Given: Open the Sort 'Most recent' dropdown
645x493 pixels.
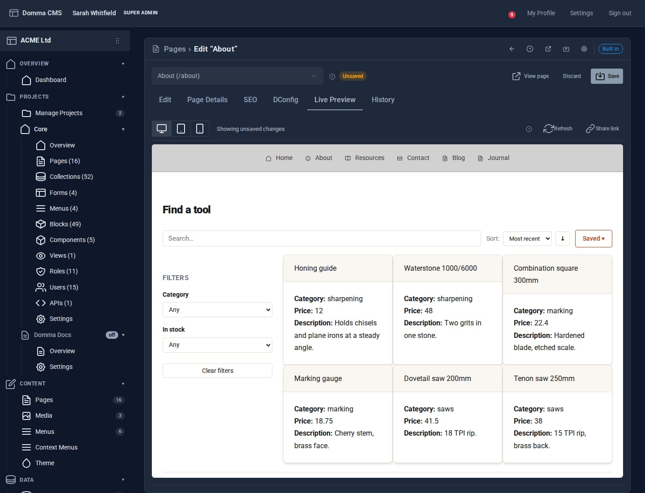Looking at the screenshot, I should [528, 238].
